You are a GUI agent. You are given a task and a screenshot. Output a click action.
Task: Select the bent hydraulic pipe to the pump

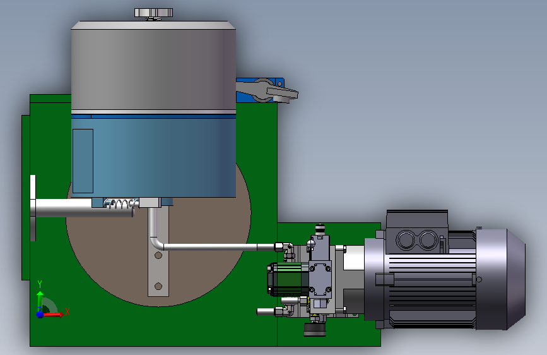[x=209, y=247]
